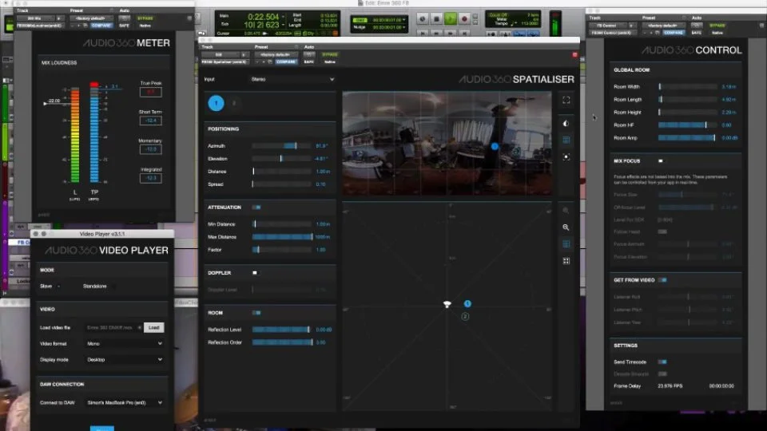Click COMPARE in the Meter plugin header

tap(101, 26)
